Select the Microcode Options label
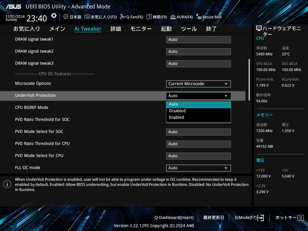 [33, 84]
